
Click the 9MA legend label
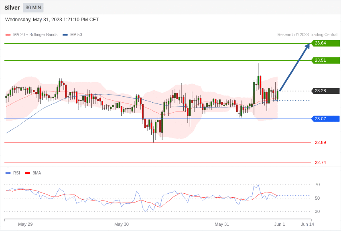(37, 173)
